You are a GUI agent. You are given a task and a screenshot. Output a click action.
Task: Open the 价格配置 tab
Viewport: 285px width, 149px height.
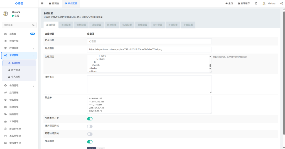pyautogui.click(x=81, y=25)
